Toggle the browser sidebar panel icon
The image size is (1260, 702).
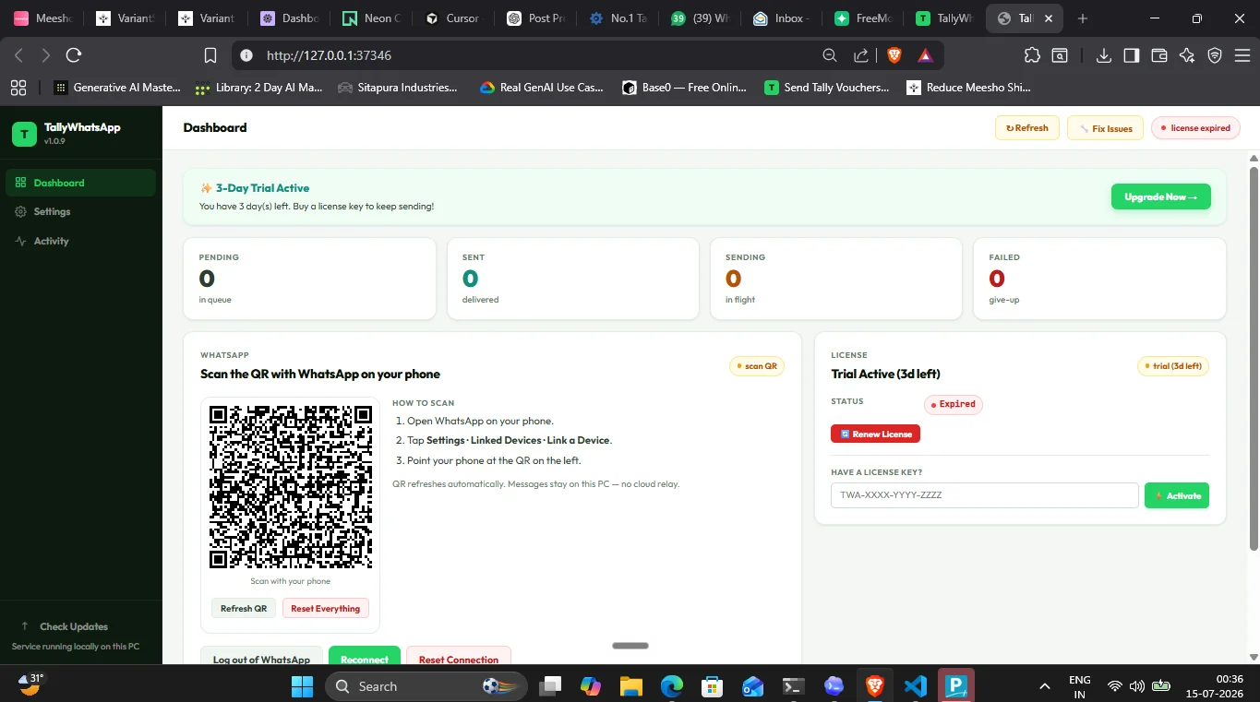click(x=1131, y=55)
